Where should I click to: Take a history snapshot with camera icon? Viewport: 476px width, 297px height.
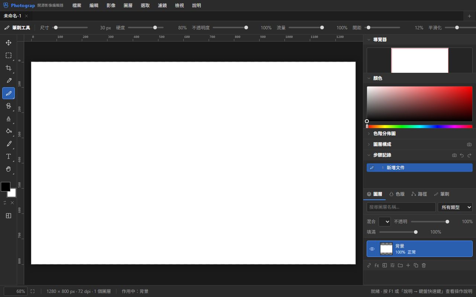[454, 155]
